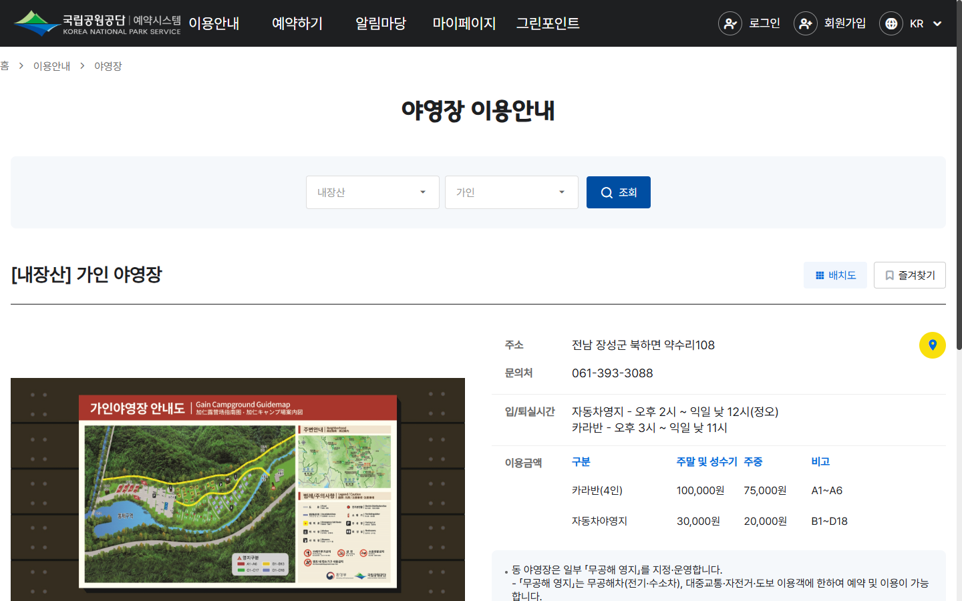
Task: Click the 주말 및 성수기 column header
Action: 707,462
